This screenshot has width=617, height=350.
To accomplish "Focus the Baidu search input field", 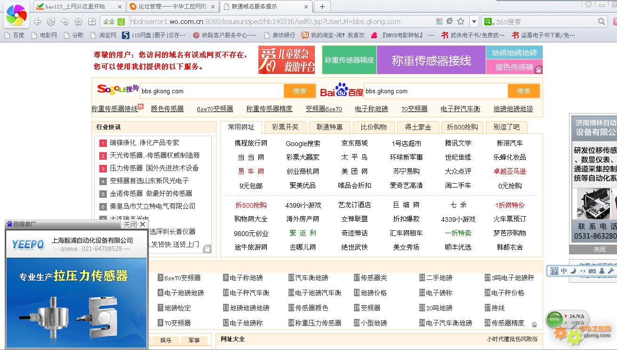I will 436,91.
